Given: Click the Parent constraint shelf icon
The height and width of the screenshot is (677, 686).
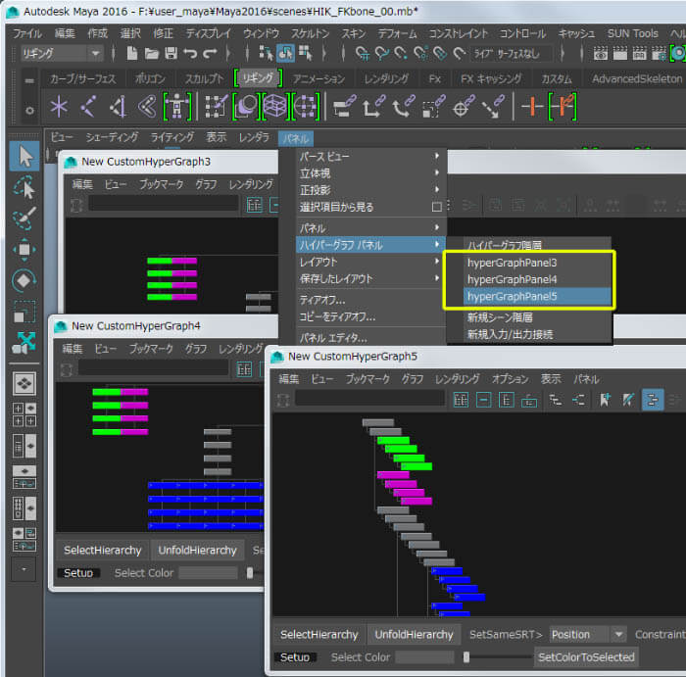Looking at the screenshot, I should 344,106.
